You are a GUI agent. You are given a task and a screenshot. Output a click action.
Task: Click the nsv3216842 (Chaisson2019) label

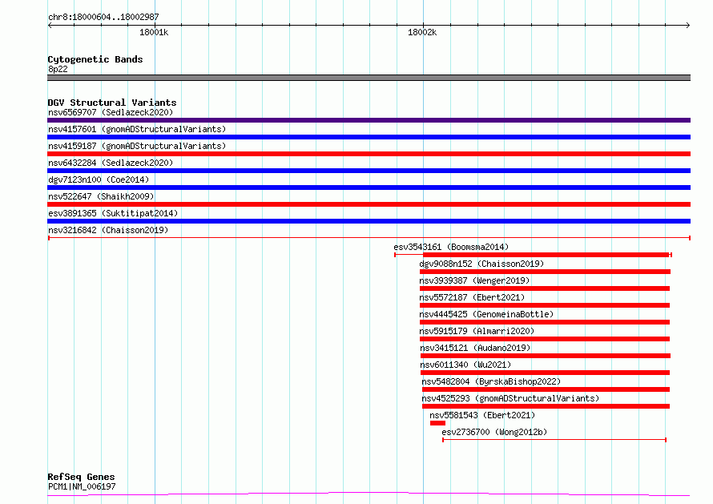click(x=108, y=230)
